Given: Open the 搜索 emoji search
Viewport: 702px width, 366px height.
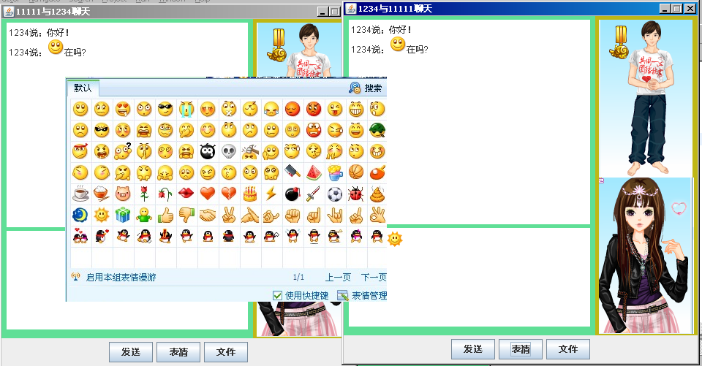Looking at the screenshot, I should (366, 88).
